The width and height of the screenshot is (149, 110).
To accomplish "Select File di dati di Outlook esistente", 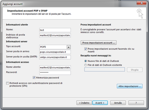I will [86, 65].
